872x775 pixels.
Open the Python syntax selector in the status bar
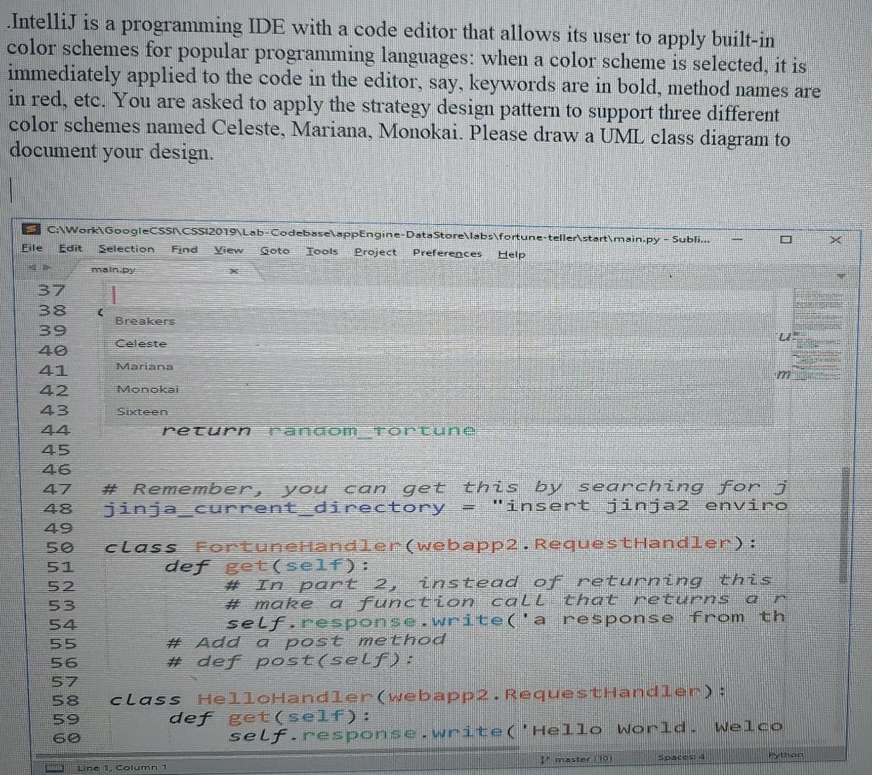tap(787, 754)
